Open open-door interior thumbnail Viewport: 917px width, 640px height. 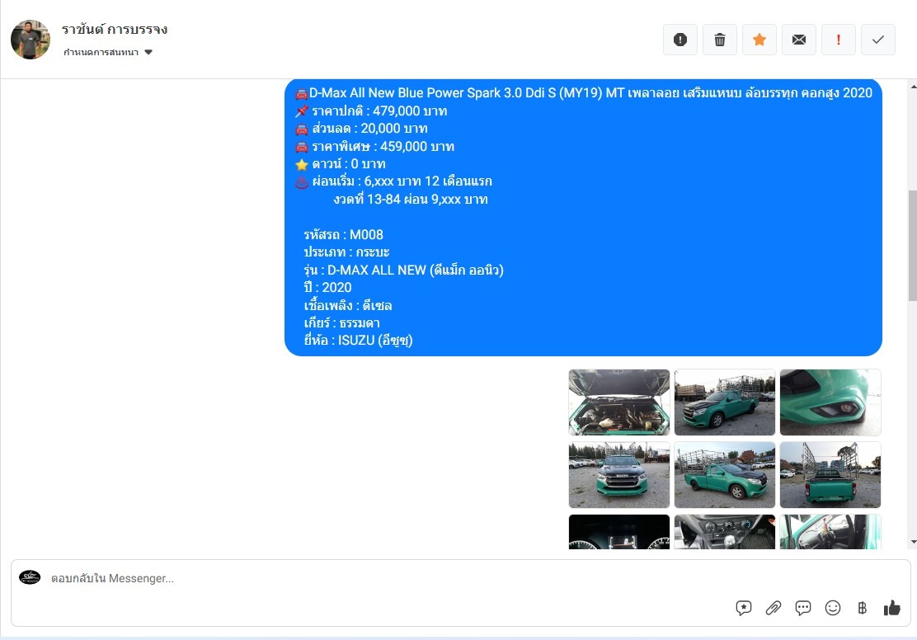830,532
